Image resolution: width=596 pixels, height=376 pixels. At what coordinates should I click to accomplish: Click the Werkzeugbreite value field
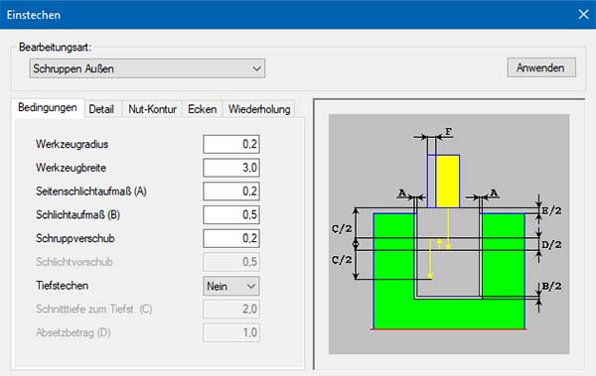click(231, 168)
